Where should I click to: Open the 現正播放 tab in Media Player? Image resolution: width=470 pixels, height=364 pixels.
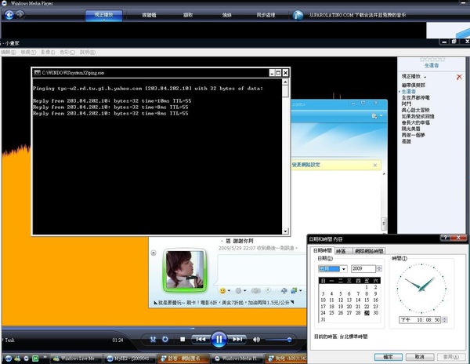click(x=103, y=16)
